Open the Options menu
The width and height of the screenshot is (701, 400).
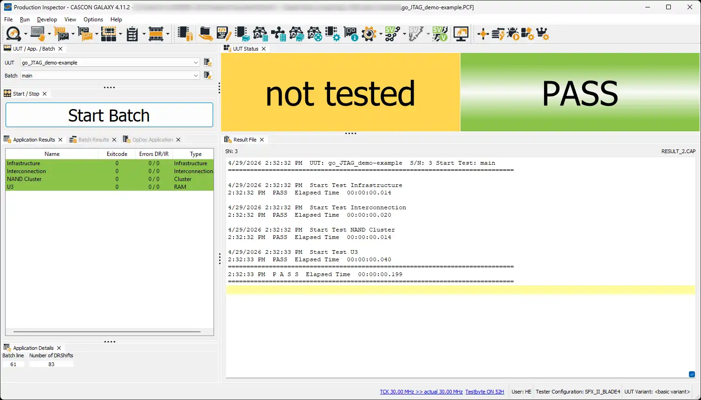(x=93, y=19)
